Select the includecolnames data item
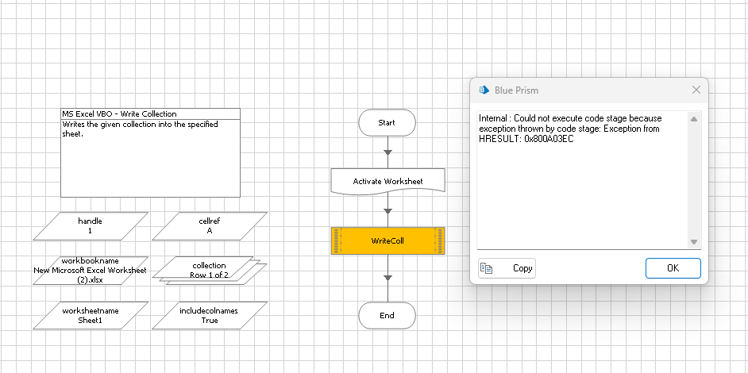The width and height of the screenshot is (748, 373). click(210, 315)
